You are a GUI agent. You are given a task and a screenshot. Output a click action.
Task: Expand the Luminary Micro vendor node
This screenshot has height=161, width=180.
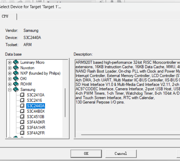click(10, 62)
